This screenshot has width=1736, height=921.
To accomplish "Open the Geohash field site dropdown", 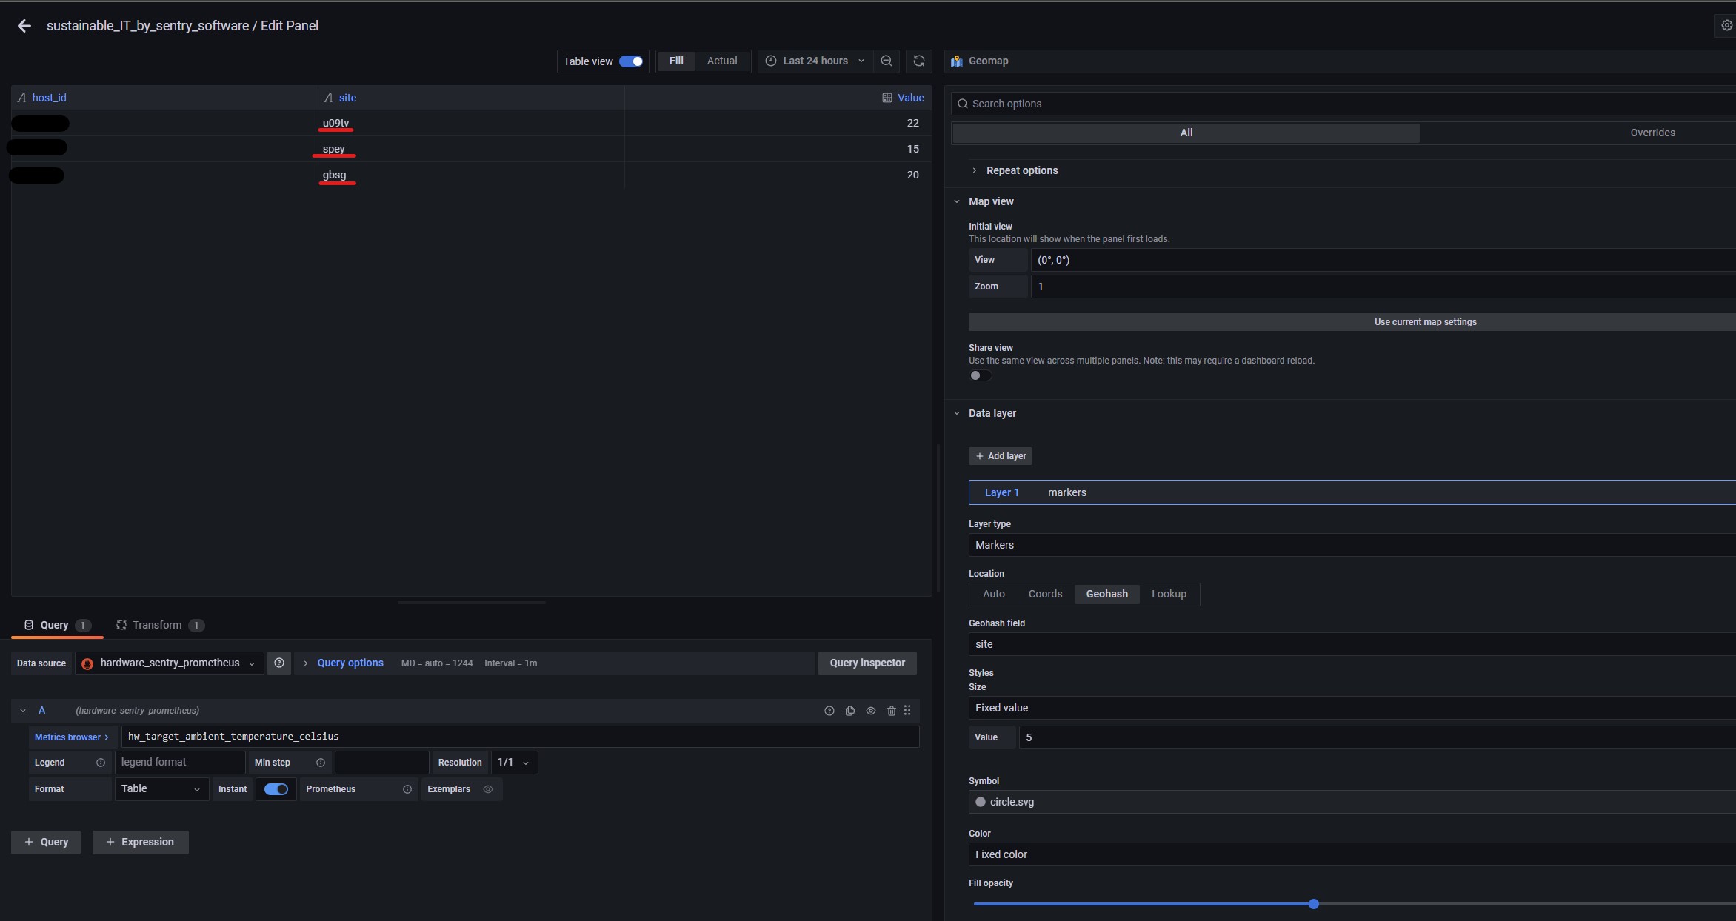I will tap(1352, 644).
